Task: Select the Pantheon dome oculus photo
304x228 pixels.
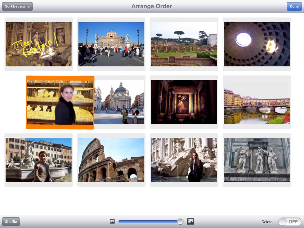Action: tap(257, 43)
